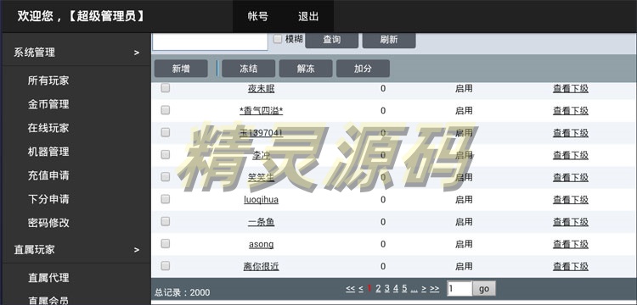Tick the checkbox for *香气四溢*

(165, 110)
